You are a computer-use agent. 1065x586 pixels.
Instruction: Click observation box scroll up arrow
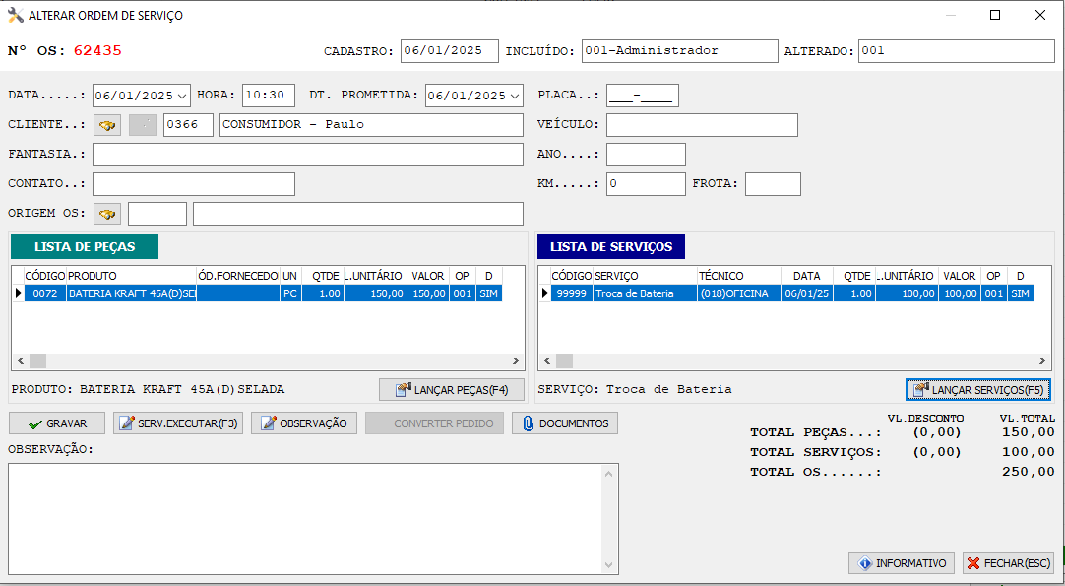[x=608, y=473]
